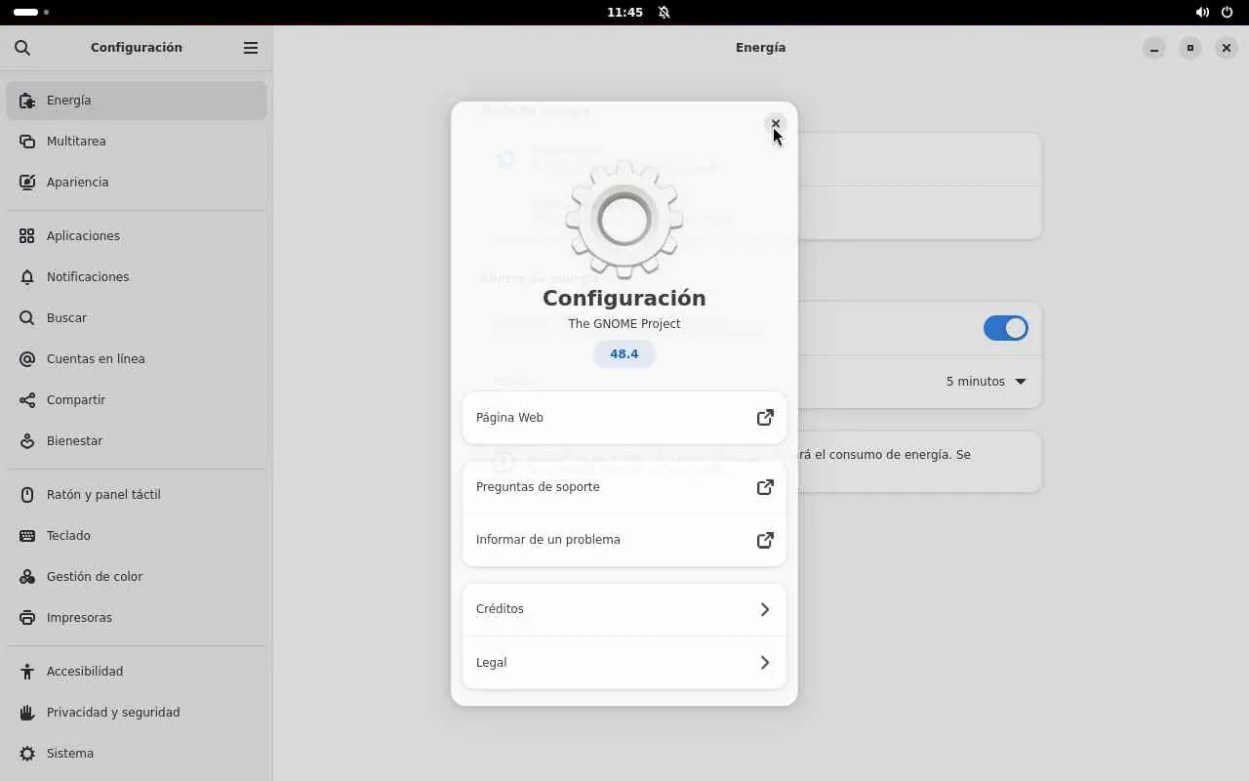The height and width of the screenshot is (781, 1249).
Task: Toggle the blue switch in Energía panel
Action: 1006,328
